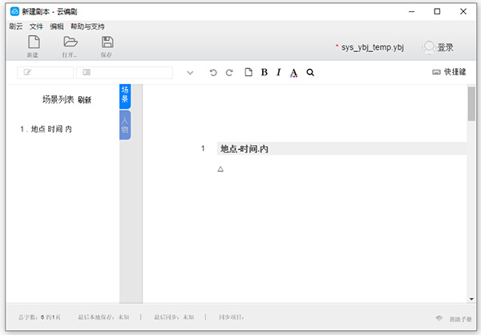The width and height of the screenshot is (481, 335).
Task: Click the user avatar icon next to 登录
Action: [429, 47]
